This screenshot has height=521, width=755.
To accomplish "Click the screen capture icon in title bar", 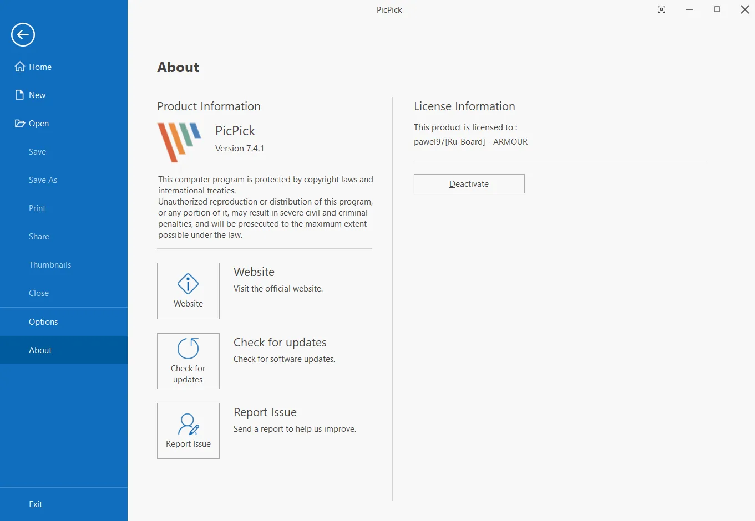I will point(661,9).
